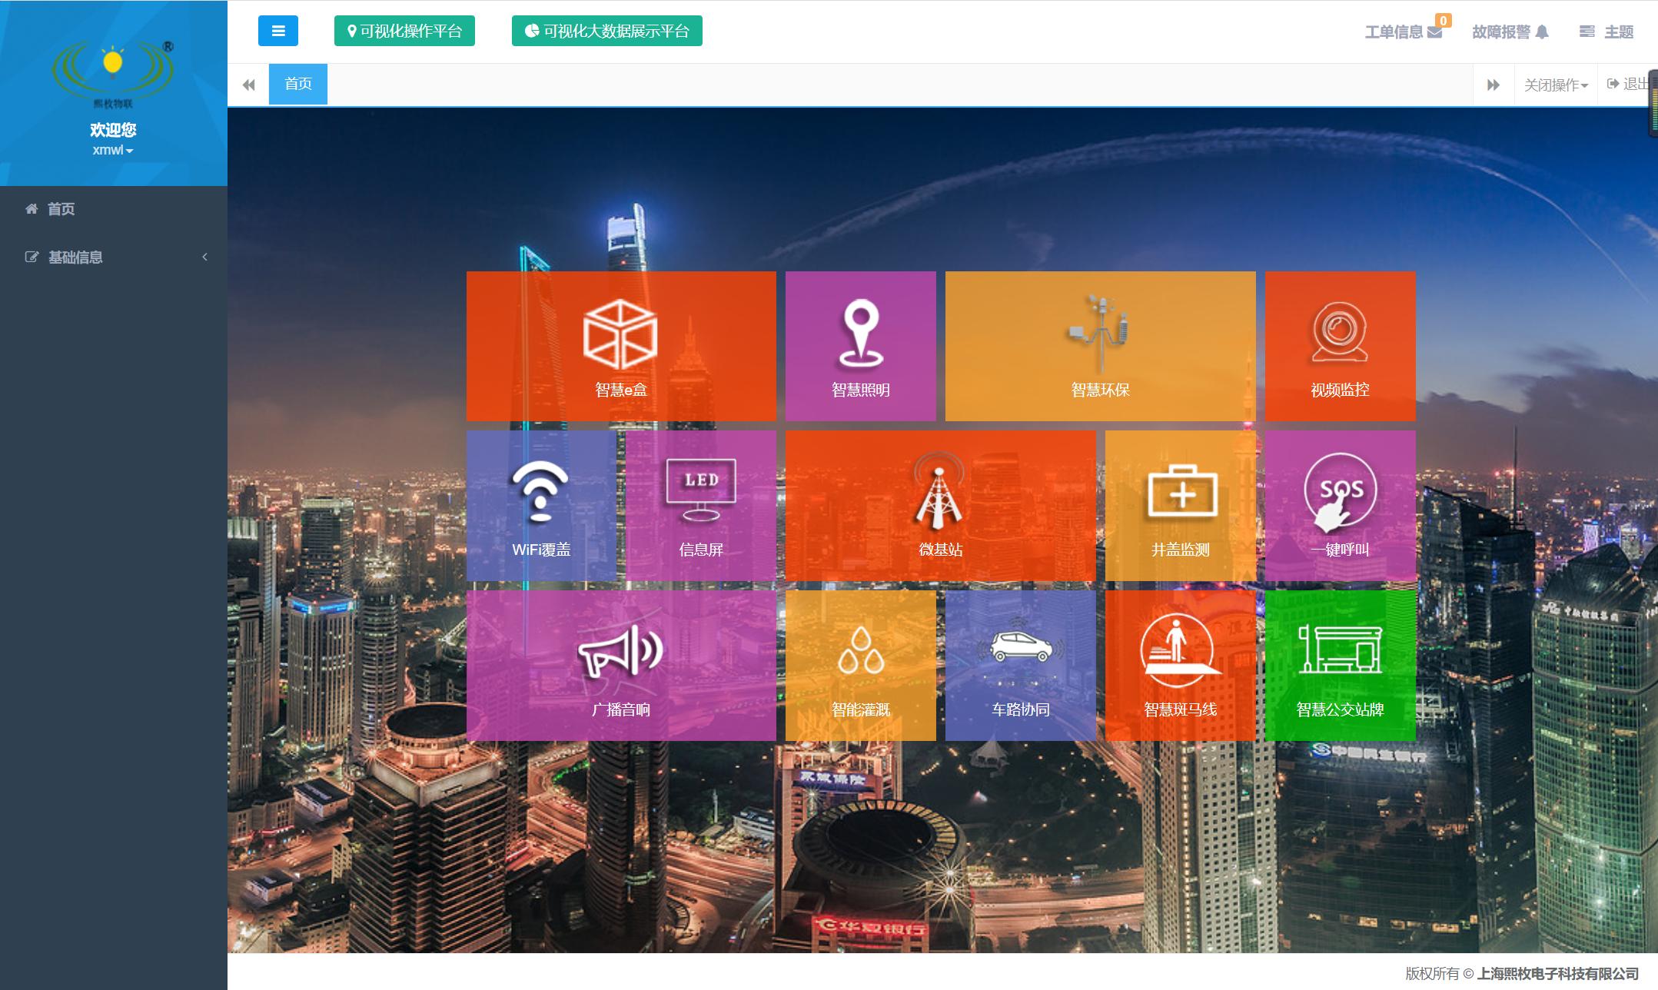
Task: Open the 车路协同 car tile
Action: [1020, 665]
